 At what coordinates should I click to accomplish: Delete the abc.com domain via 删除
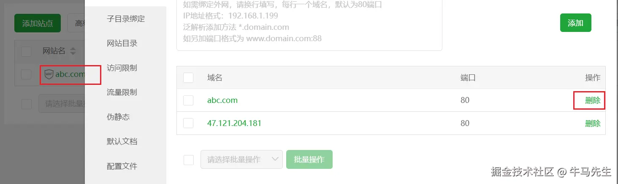coord(593,100)
